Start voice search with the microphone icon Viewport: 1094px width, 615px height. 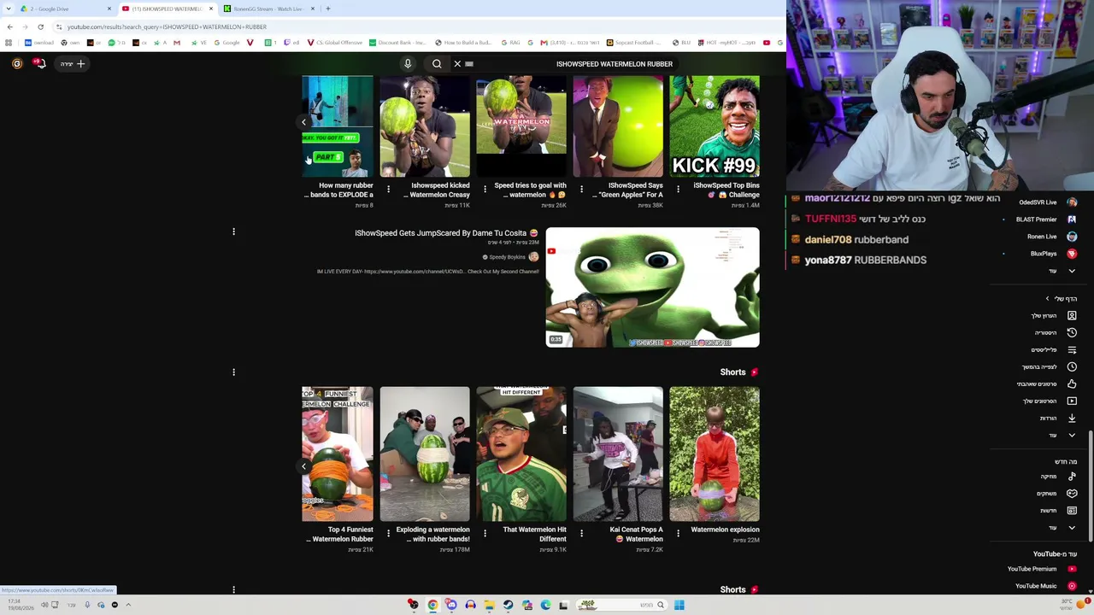(x=408, y=64)
